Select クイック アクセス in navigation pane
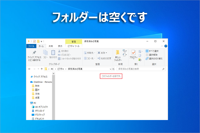Viewport: 200px width, 133px height. (39, 76)
